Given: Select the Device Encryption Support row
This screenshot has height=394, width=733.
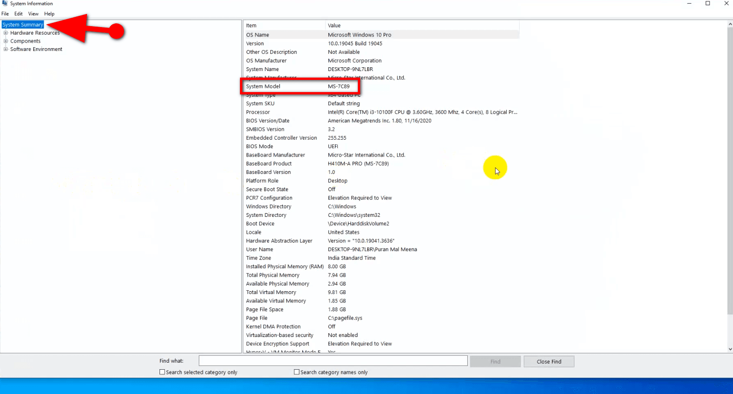Looking at the screenshot, I should pyautogui.click(x=381, y=344).
